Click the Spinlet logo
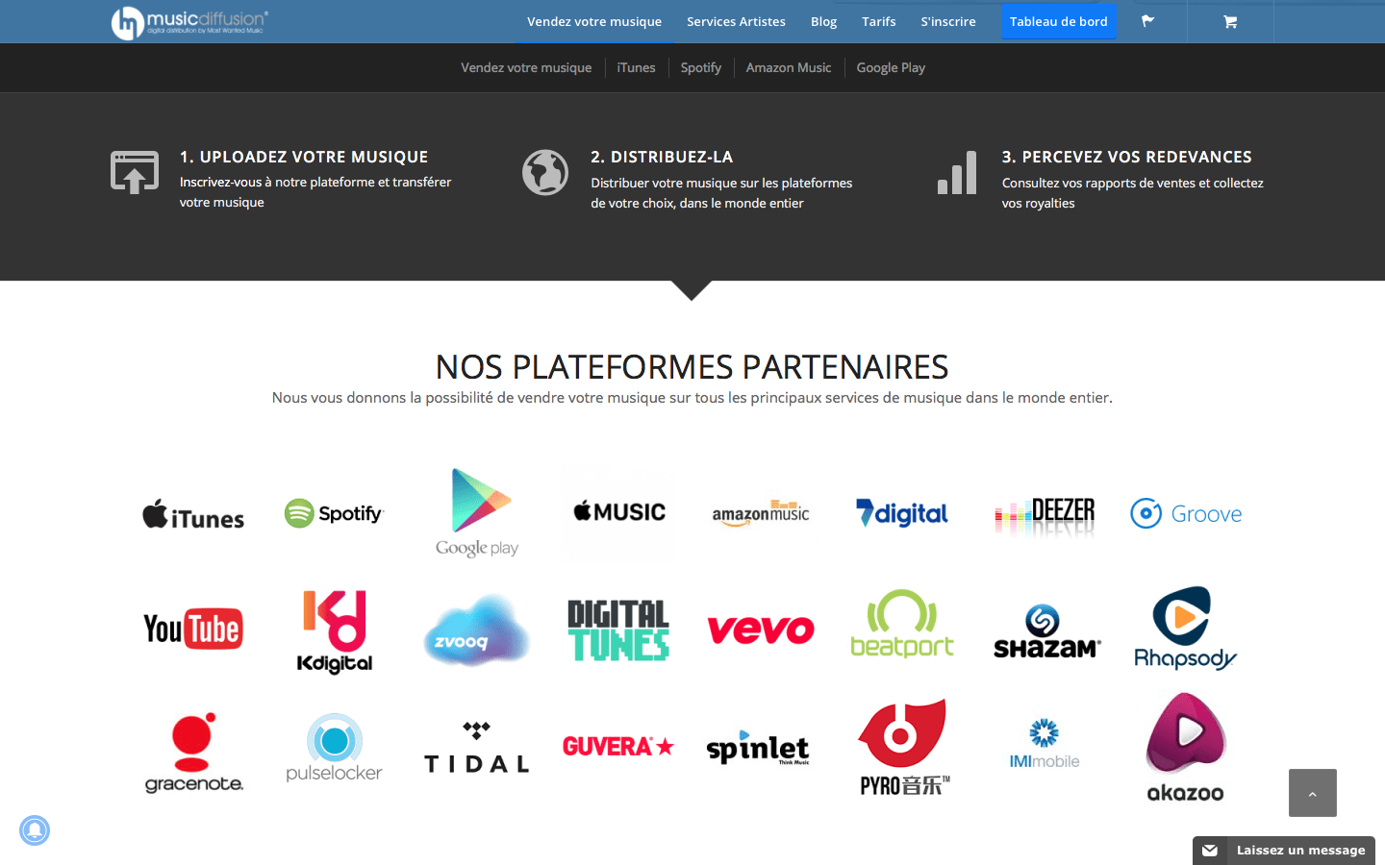The height and width of the screenshot is (865, 1385). pos(758,749)
